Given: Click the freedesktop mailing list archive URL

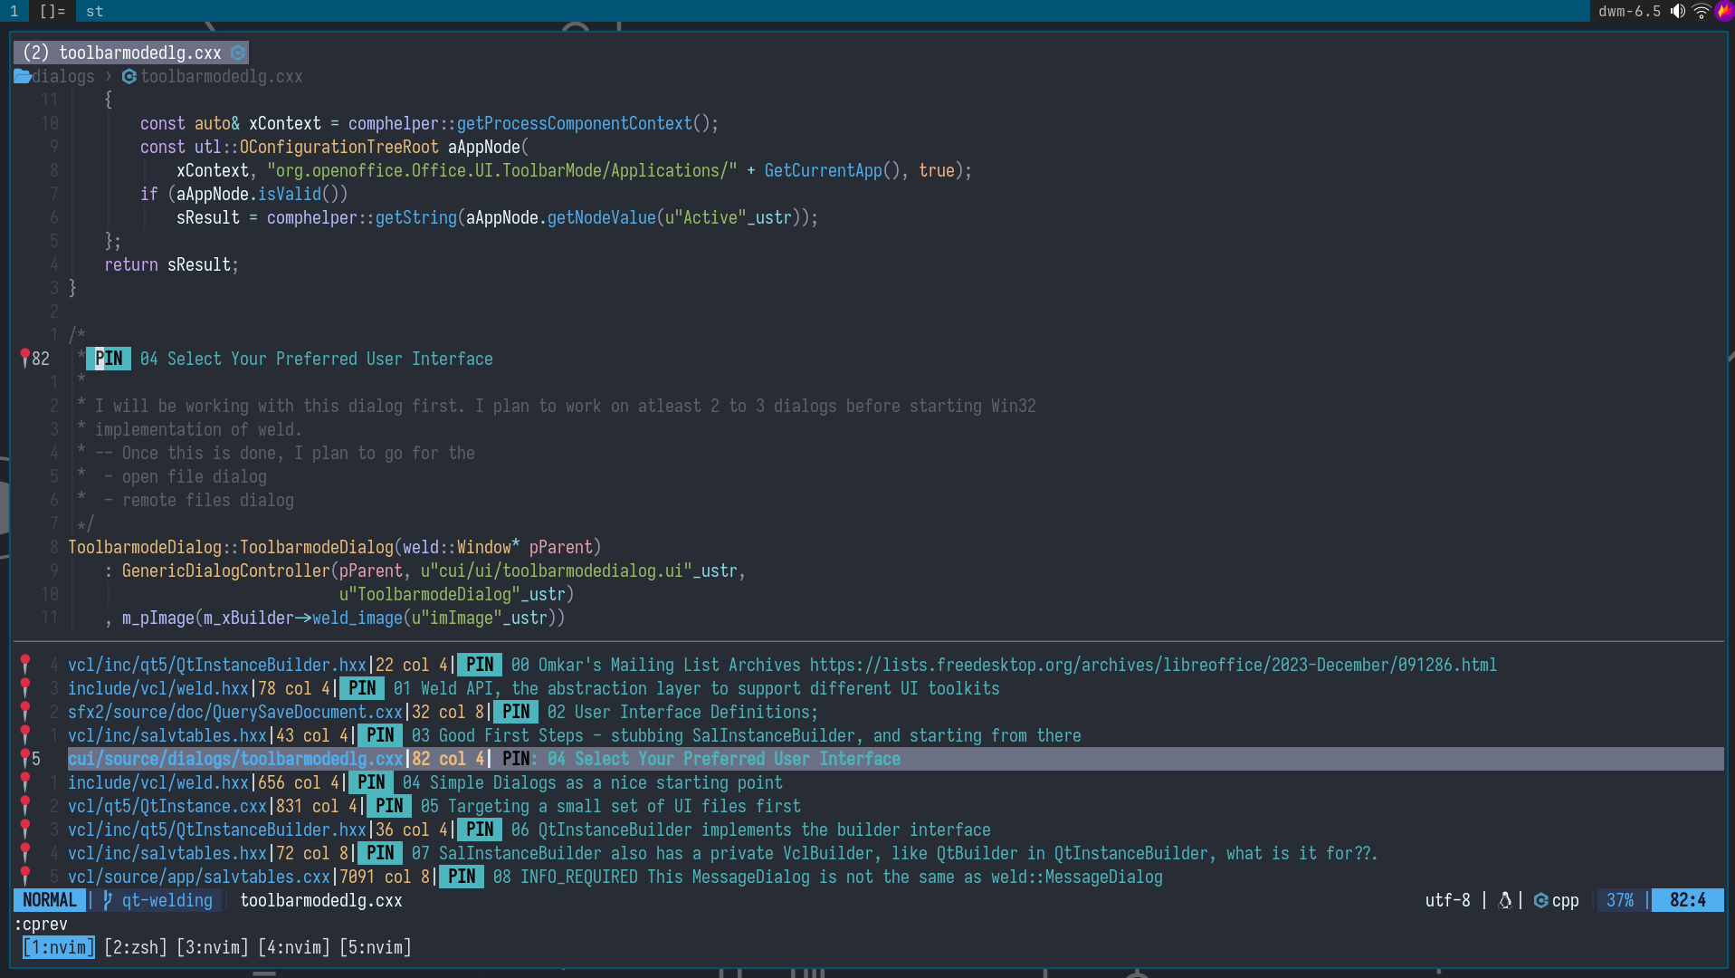Looking at the screenshot, I should pos(1153,665).
